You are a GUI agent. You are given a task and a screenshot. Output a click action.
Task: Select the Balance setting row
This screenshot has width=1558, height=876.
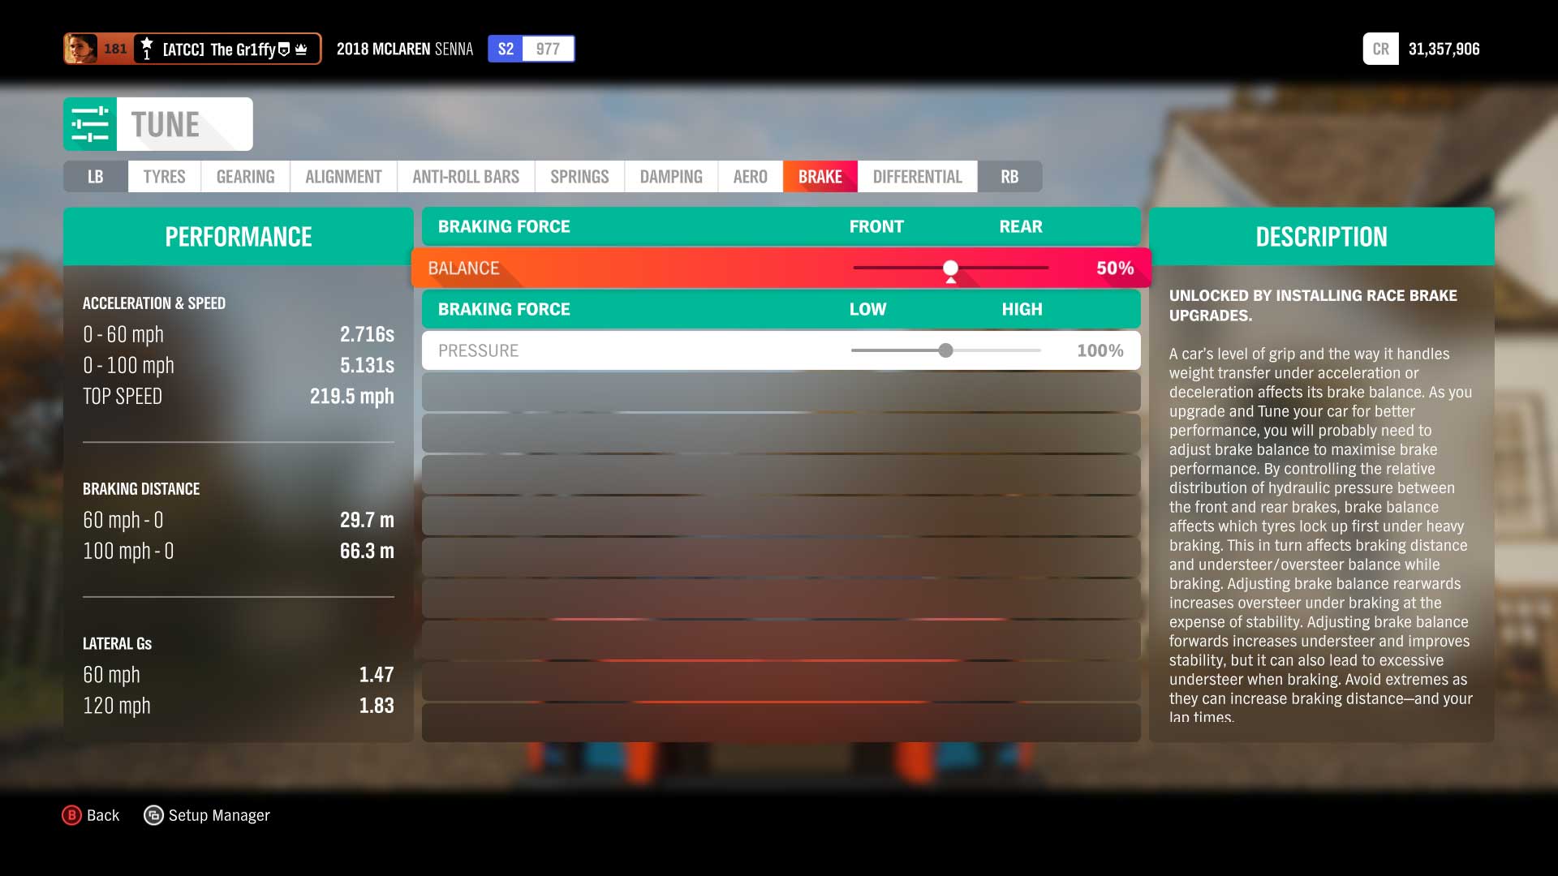pyautogui.click(x=781, y=268)
